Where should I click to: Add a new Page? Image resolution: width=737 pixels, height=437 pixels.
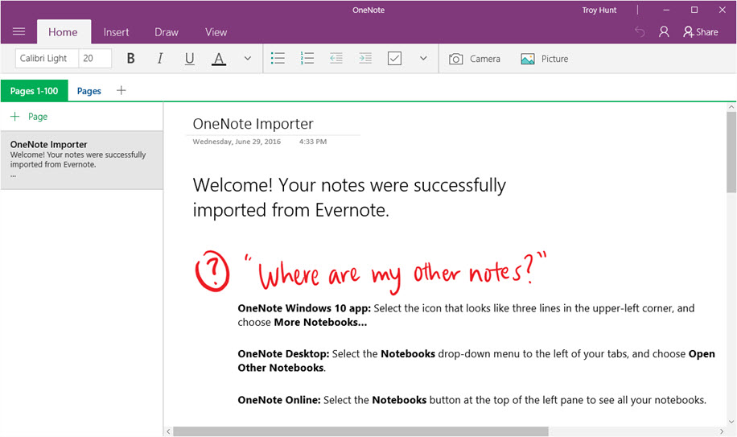(x=29, y=117)
